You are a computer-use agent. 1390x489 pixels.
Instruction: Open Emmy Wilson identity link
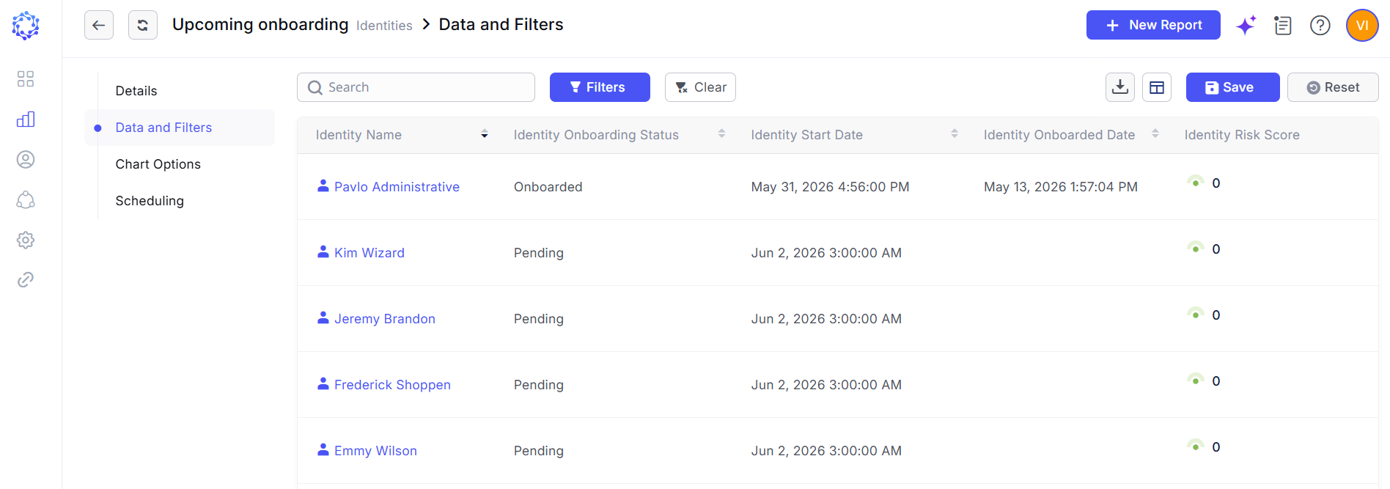[375, 451]
